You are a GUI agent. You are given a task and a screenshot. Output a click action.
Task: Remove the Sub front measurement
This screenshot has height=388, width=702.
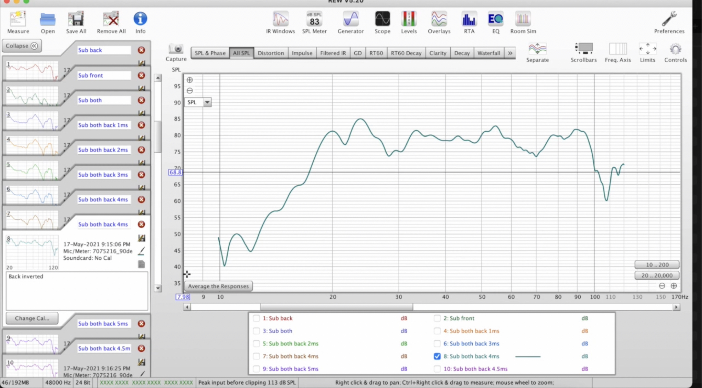pyautogui.click(x=141, y=75)
